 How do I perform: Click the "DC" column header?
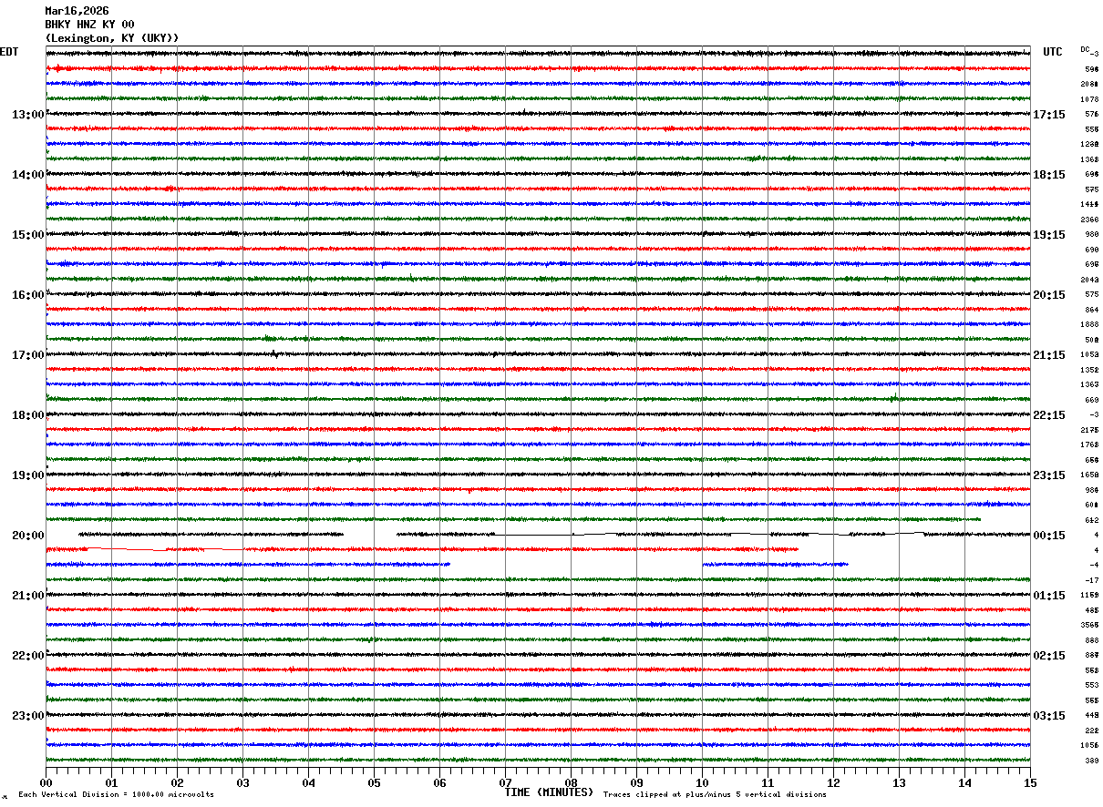tap(1085, 49)
